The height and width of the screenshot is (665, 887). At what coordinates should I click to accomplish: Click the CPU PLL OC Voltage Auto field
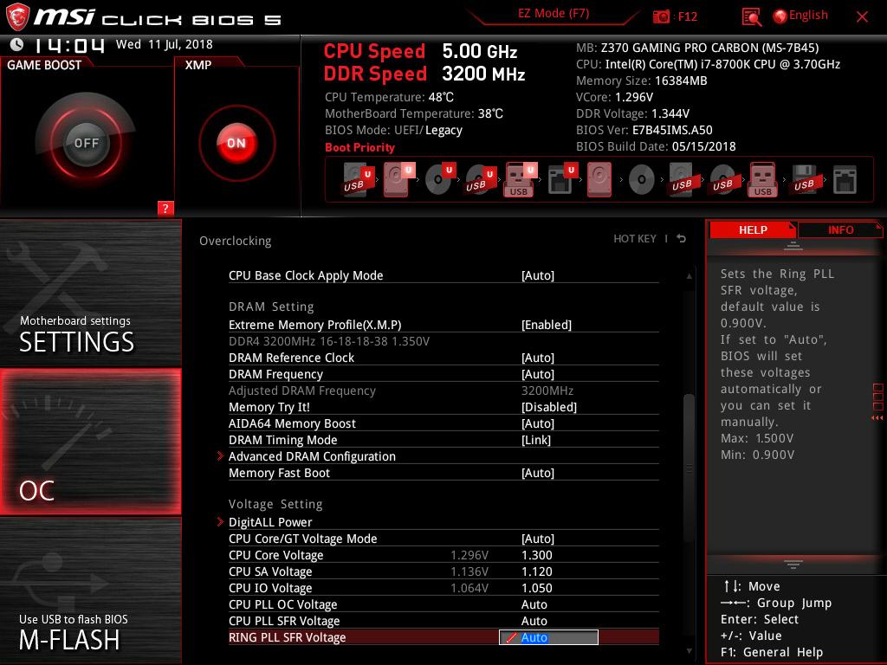coord(534,604)
